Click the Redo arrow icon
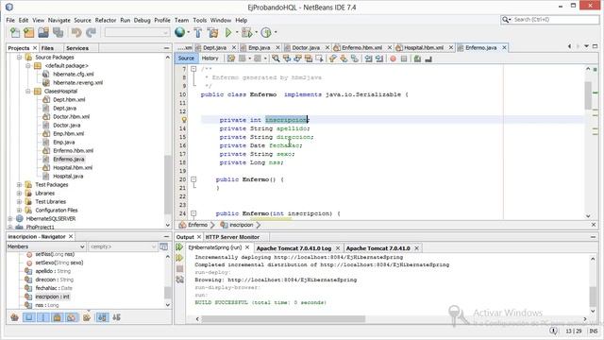This screenshot has height=340, width=604. 91,33
